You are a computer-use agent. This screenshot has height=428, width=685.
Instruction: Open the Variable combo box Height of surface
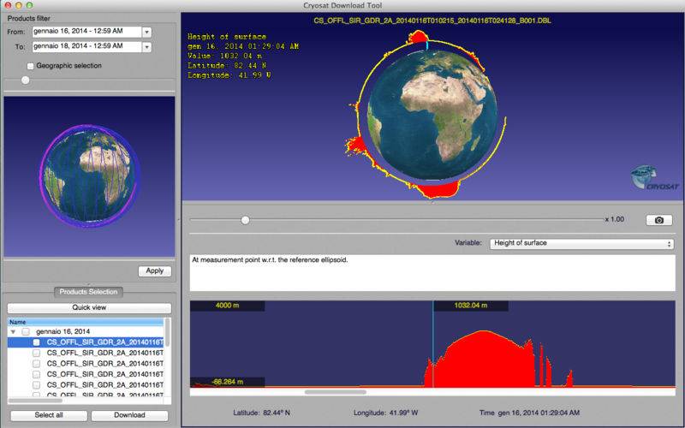pyautogui.click(x=581, y=244)
